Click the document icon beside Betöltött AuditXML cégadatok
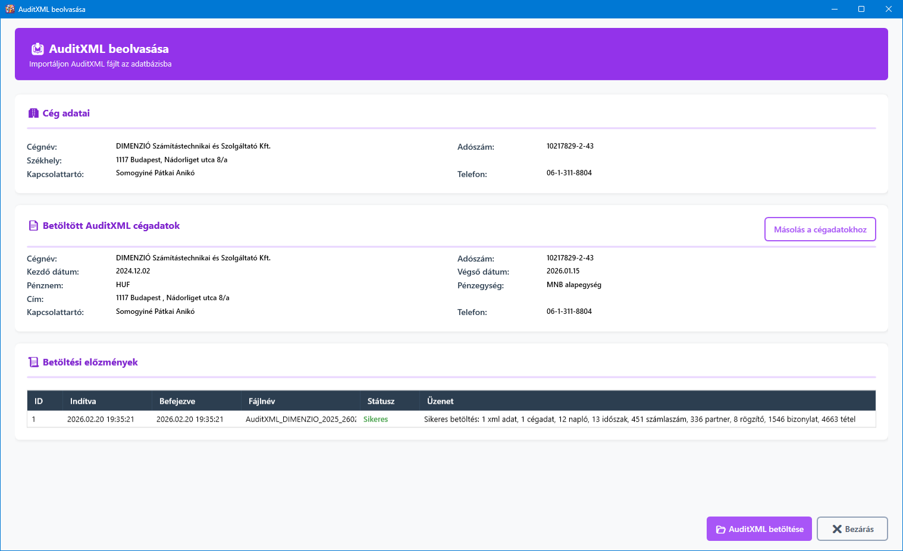Screen dimensions: 903x551 (33, 226)
